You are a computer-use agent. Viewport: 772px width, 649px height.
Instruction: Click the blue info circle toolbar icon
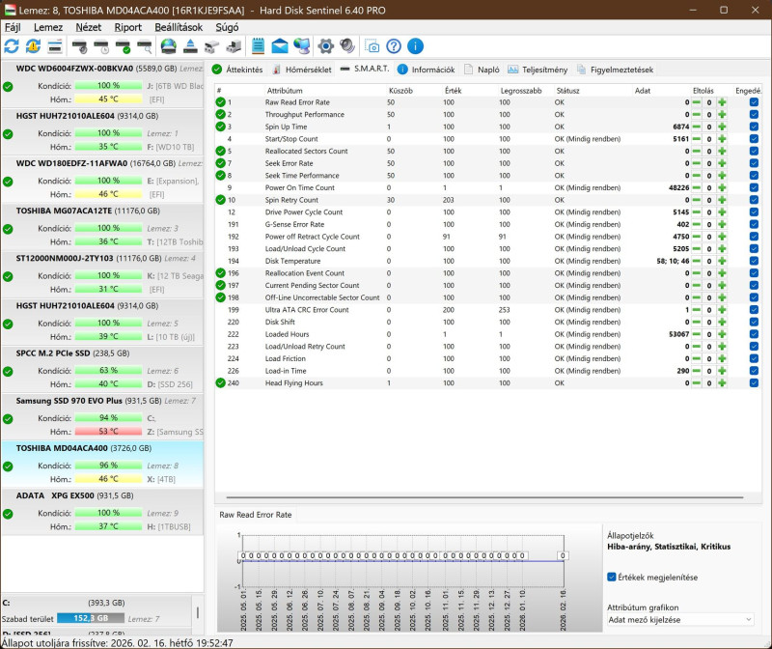(415, 46)
